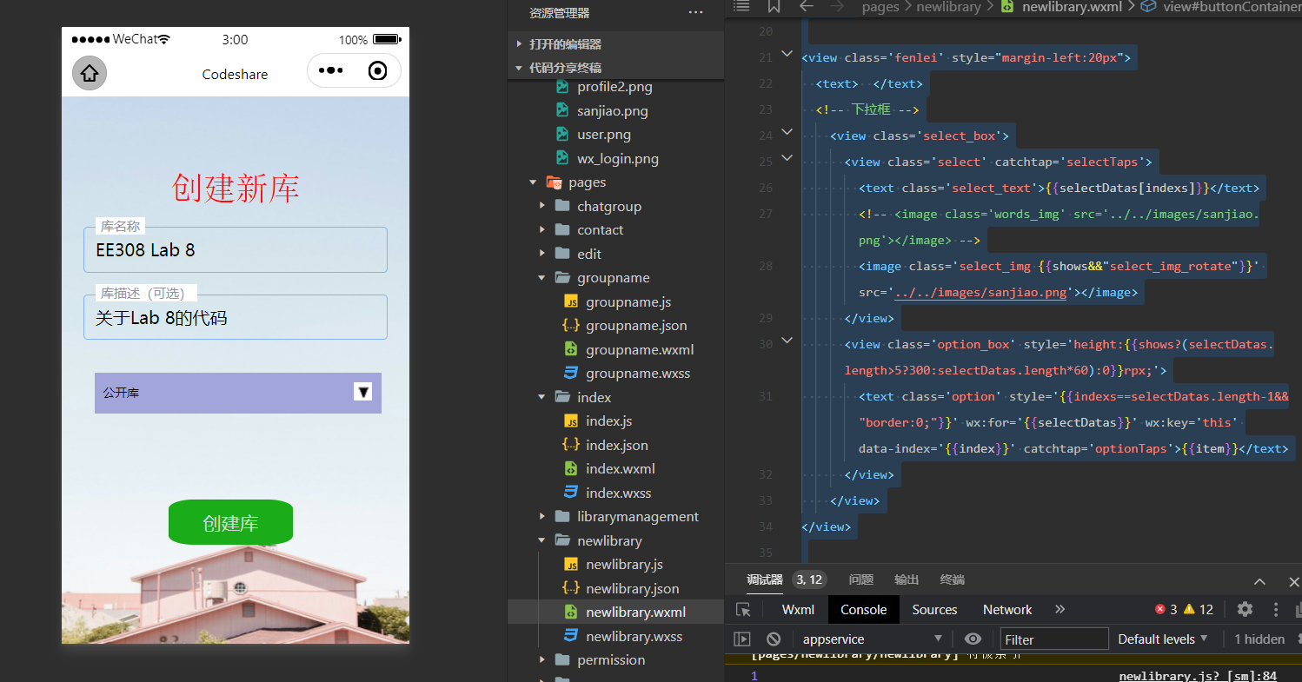Open the Wxml DevTools tab
The height and width of the screenshot is (682, 1302).
(x=798, y=610)
